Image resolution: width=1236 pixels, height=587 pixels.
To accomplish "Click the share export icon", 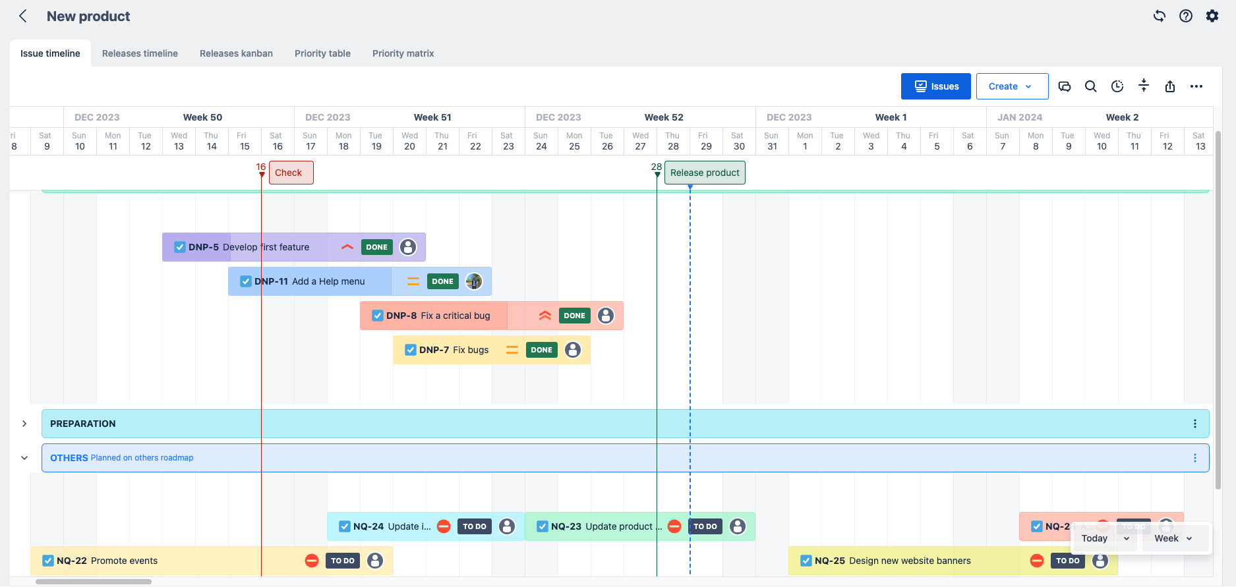I will [1169, 86].
